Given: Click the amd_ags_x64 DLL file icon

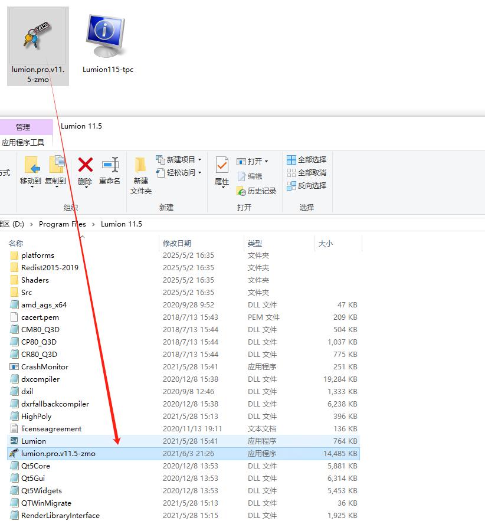Looking at the screenshot, I should click(14, 304).
